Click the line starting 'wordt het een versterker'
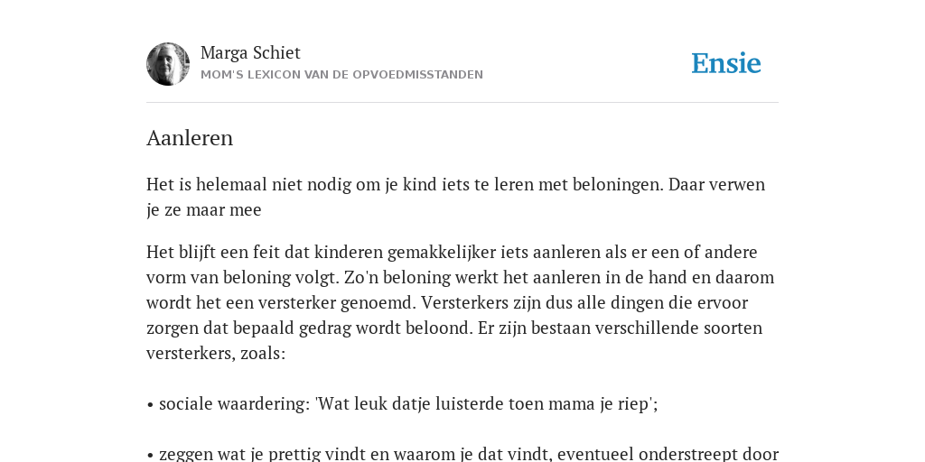 tap(447, 303)
